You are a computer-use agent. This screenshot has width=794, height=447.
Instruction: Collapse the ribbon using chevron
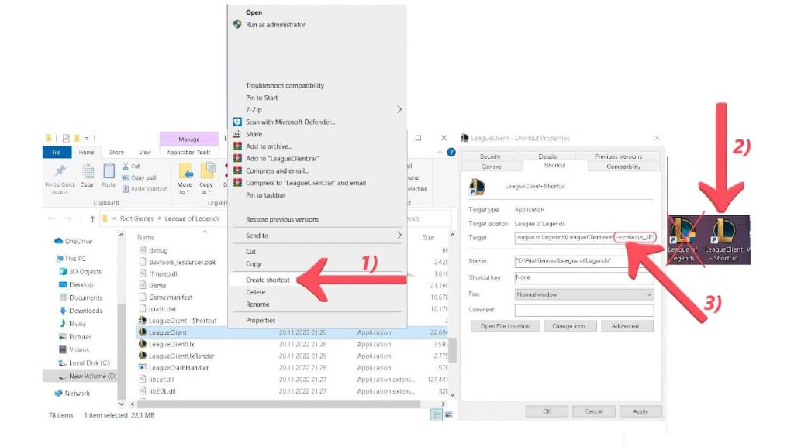coord(439,152)
